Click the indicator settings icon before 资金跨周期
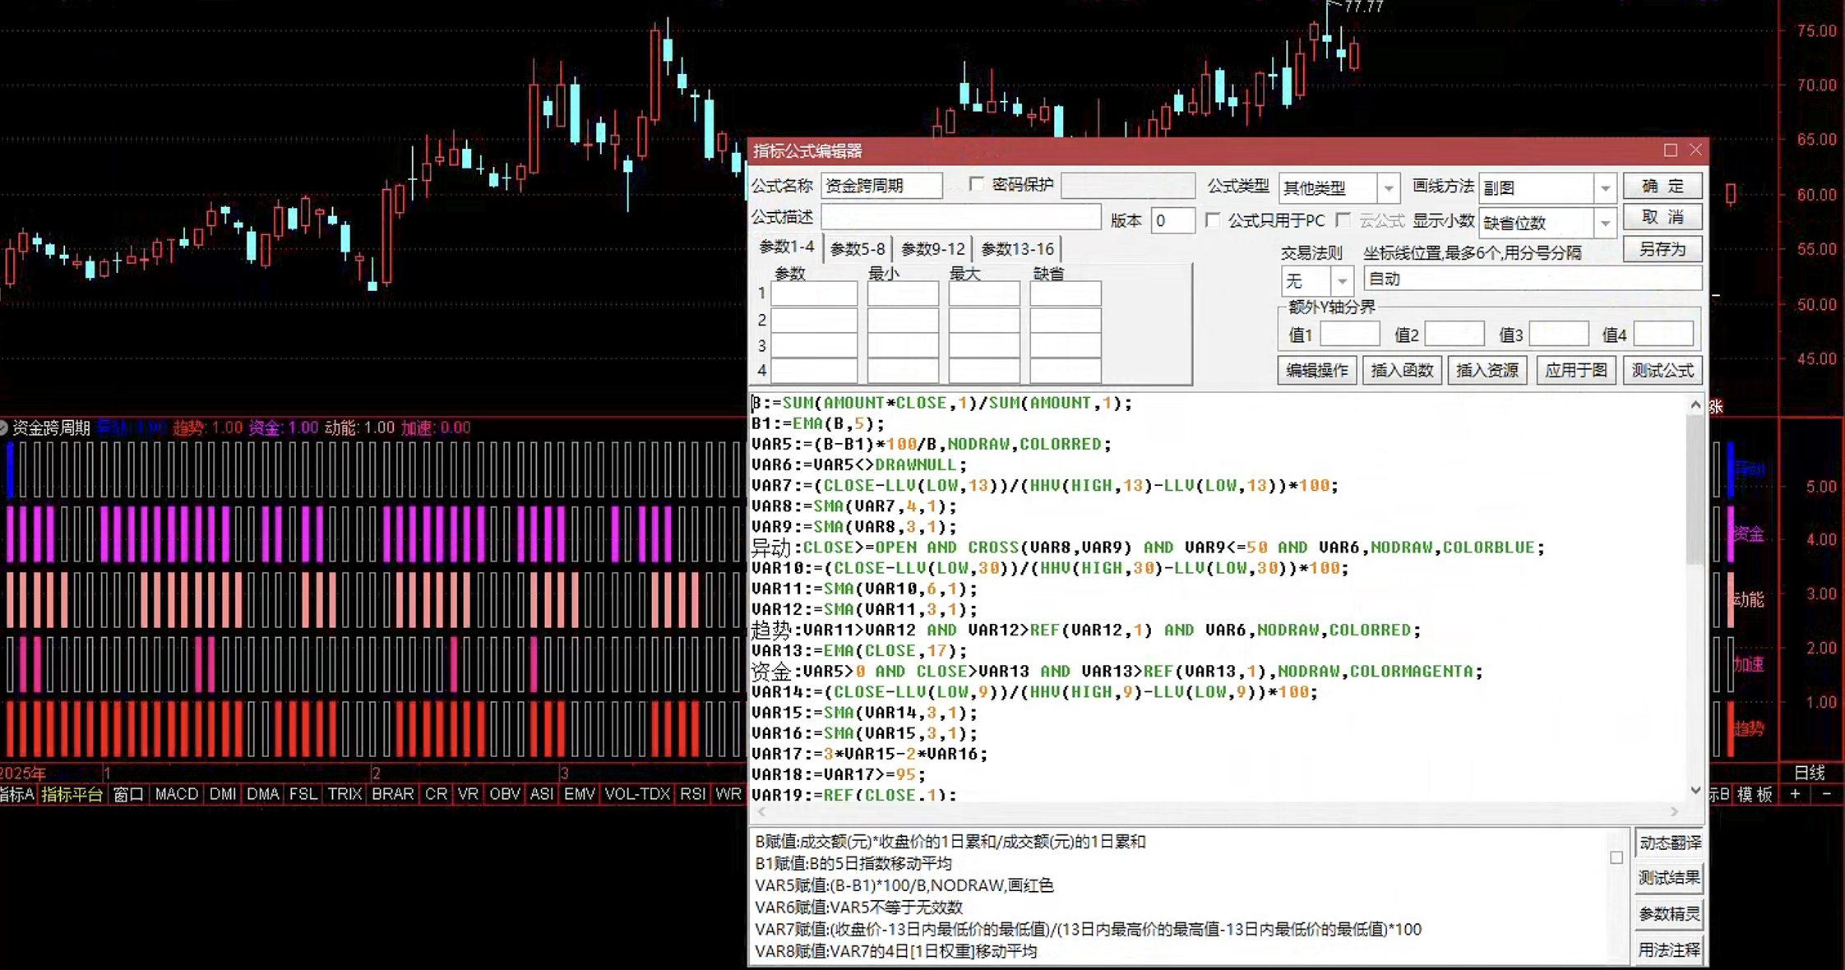 tap(3, 427)
